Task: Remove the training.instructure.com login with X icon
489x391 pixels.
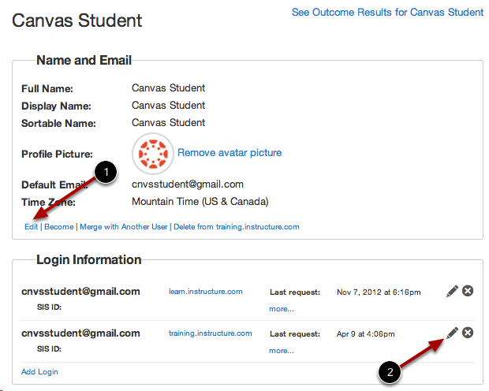Action: coord(468,333)
